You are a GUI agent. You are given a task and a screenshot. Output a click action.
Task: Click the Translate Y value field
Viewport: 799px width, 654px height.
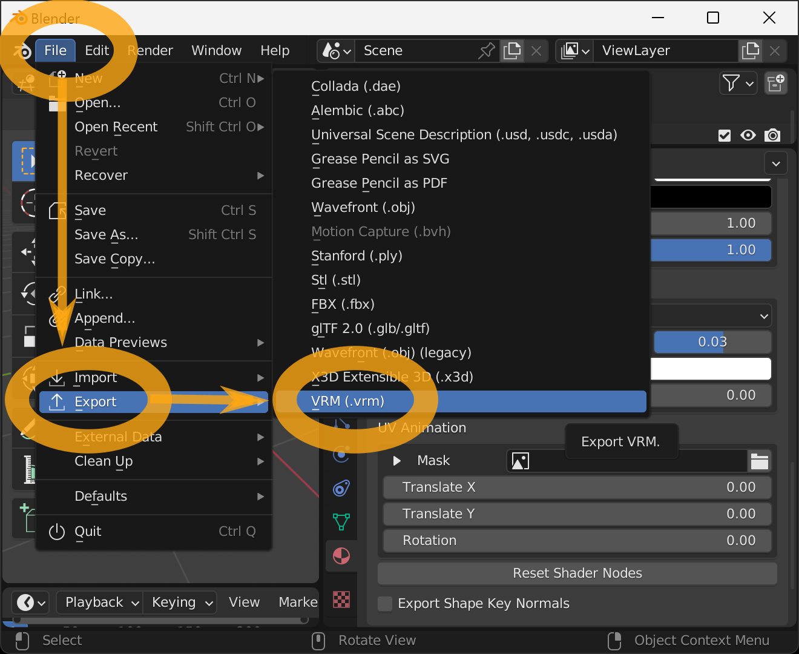point(577,514)
